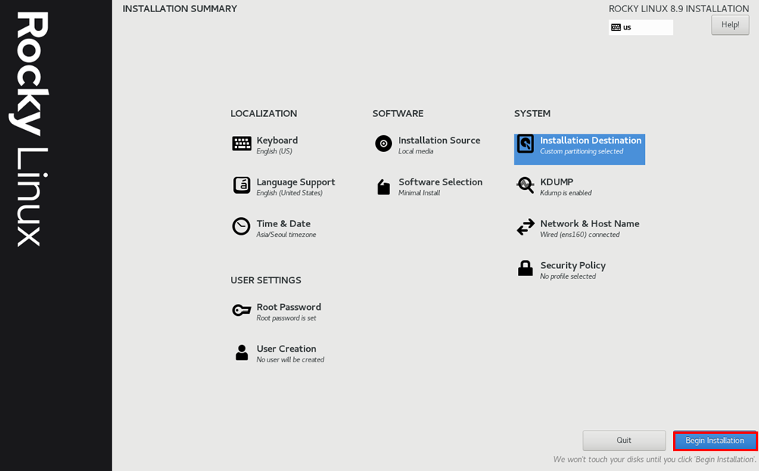Click the 'English (US)' keyboard status text

click(x=274, y=151)
